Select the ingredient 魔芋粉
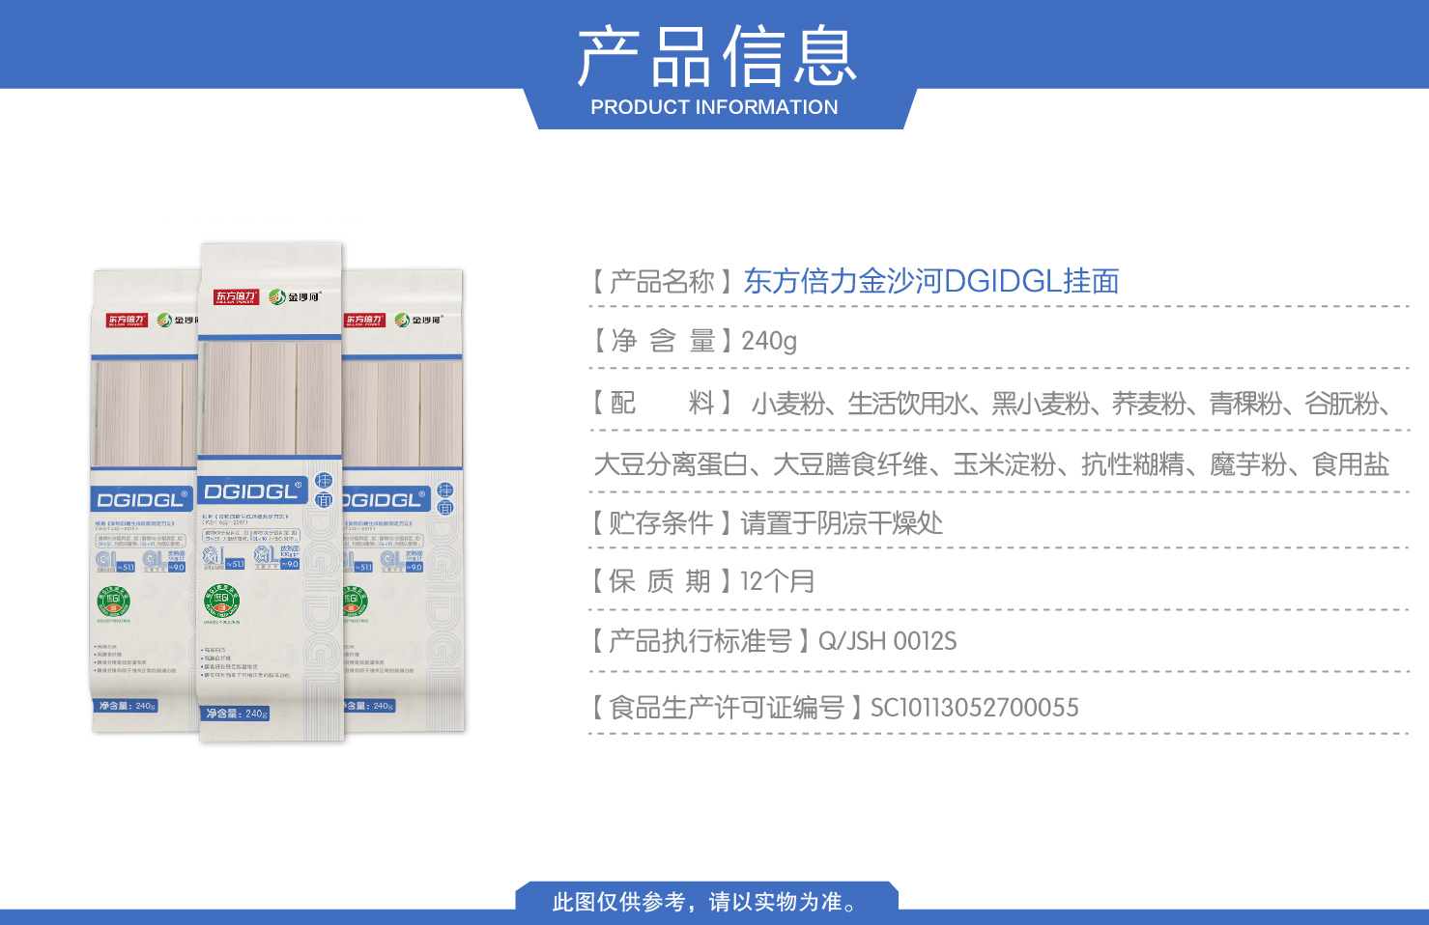The image size is (1429, 925). point(1248,464)
